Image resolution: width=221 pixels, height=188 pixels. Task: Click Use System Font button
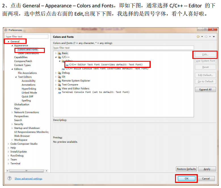coord(205,61)
